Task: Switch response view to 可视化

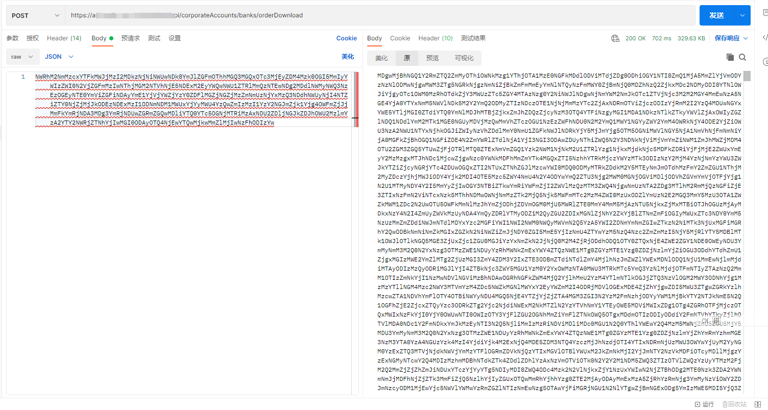Action: click(x=464, y=58)
